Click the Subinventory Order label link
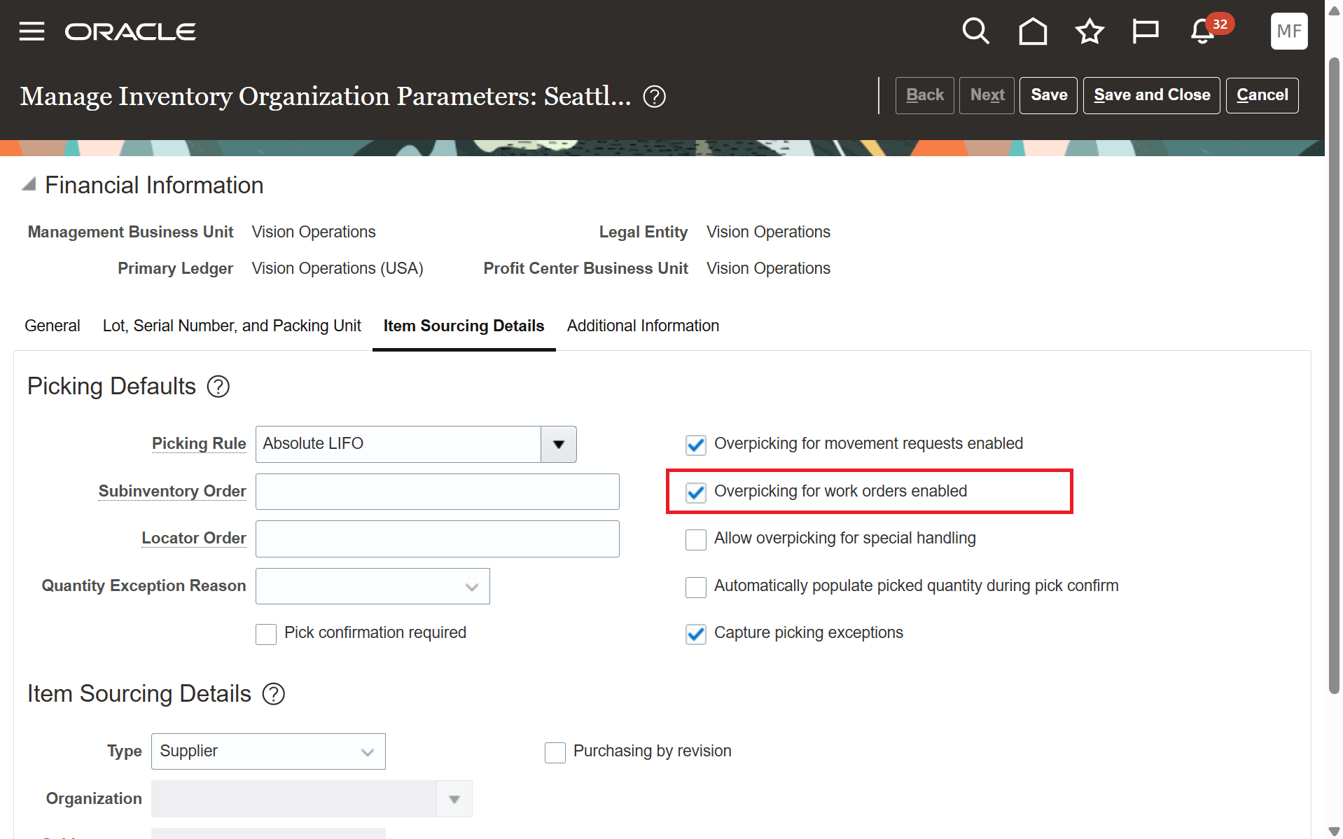1343x839 pixels. tap(172, 491)
